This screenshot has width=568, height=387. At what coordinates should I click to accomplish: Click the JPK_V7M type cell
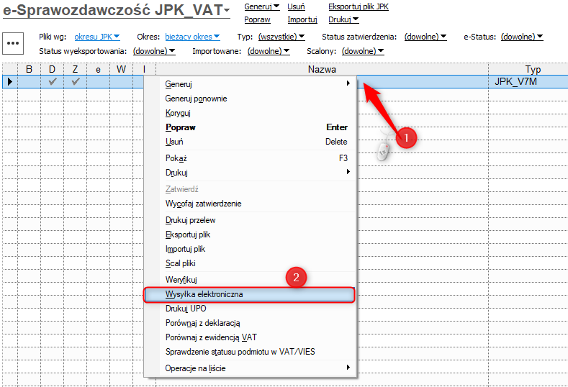(x=528, y=82)
